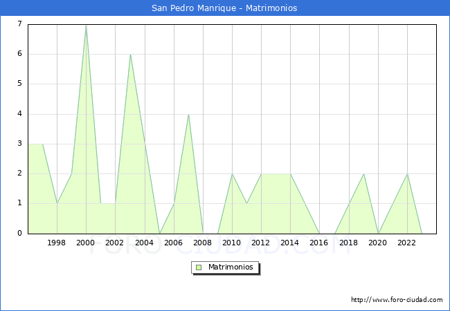Click the y-axis value 4
450x311 pixels.
19,114
